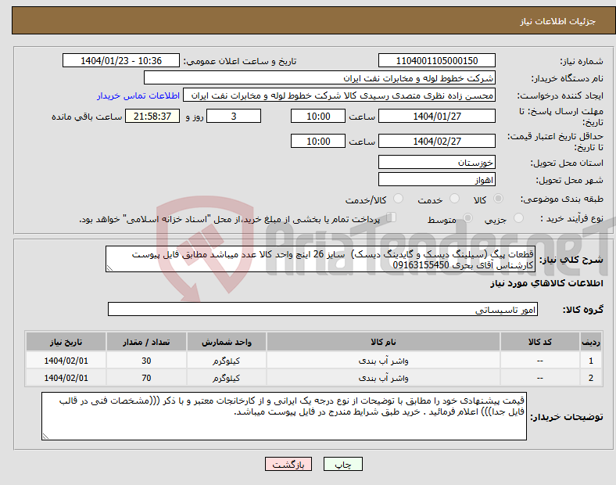Click the چاپ print button
616x485 pixels.
click(x=343, y=464)
